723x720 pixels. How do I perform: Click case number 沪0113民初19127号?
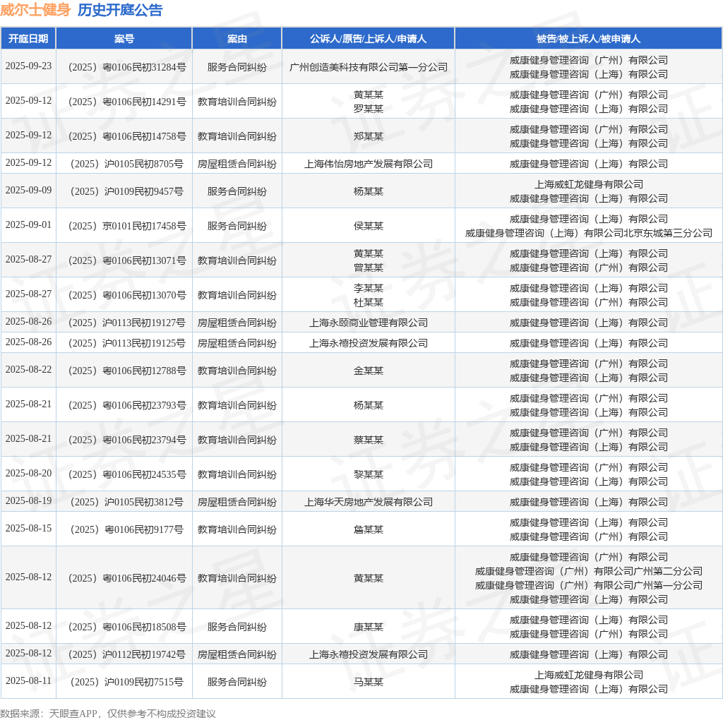click(x=127, y=323)
